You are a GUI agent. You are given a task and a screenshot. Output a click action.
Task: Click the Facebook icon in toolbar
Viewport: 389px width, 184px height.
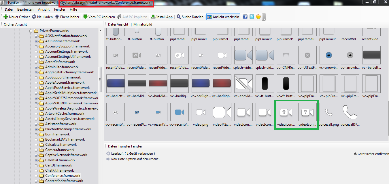coord(245,17)
